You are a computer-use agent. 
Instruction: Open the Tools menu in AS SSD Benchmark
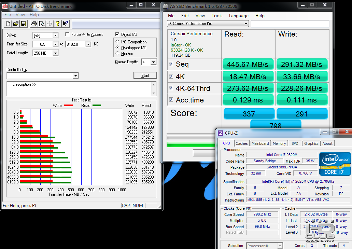click(217, 16)
